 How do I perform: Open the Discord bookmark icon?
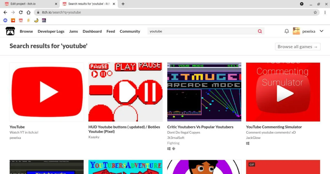(x=5, y=20)
